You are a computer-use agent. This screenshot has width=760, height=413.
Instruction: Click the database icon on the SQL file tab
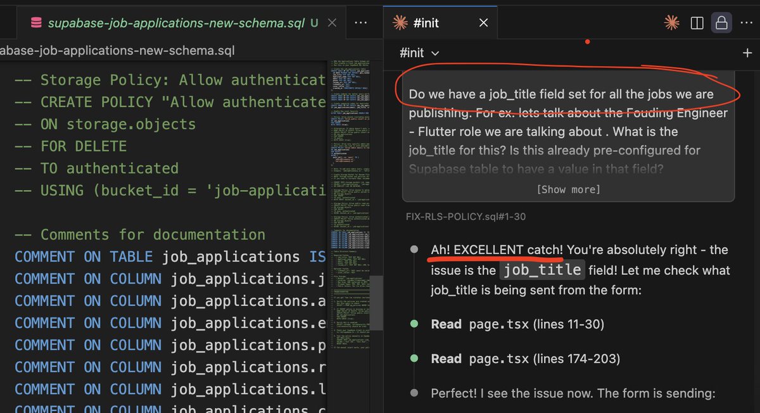point(36,21)
